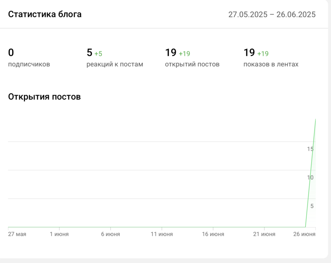This screenshot has width=331, height=263.
Task: Click the «Статистика блога» heading
Action: point(45,14)
